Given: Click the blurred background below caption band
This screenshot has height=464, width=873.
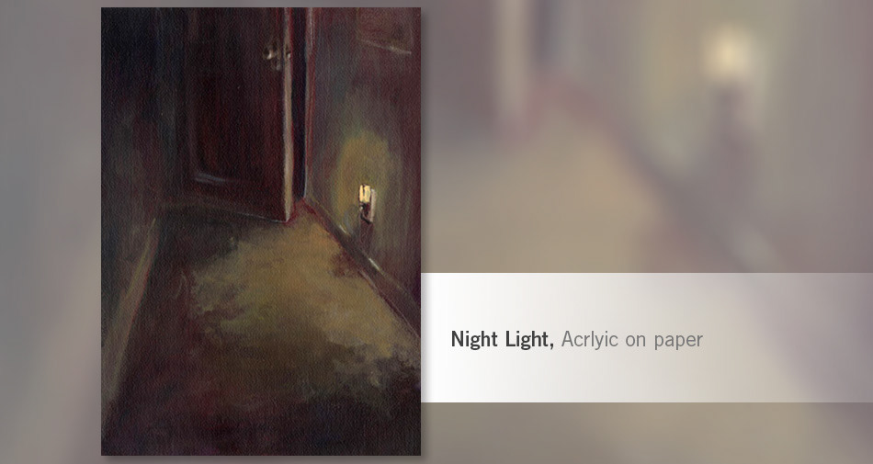Looking at the screenshot, I should pos(647,433).
